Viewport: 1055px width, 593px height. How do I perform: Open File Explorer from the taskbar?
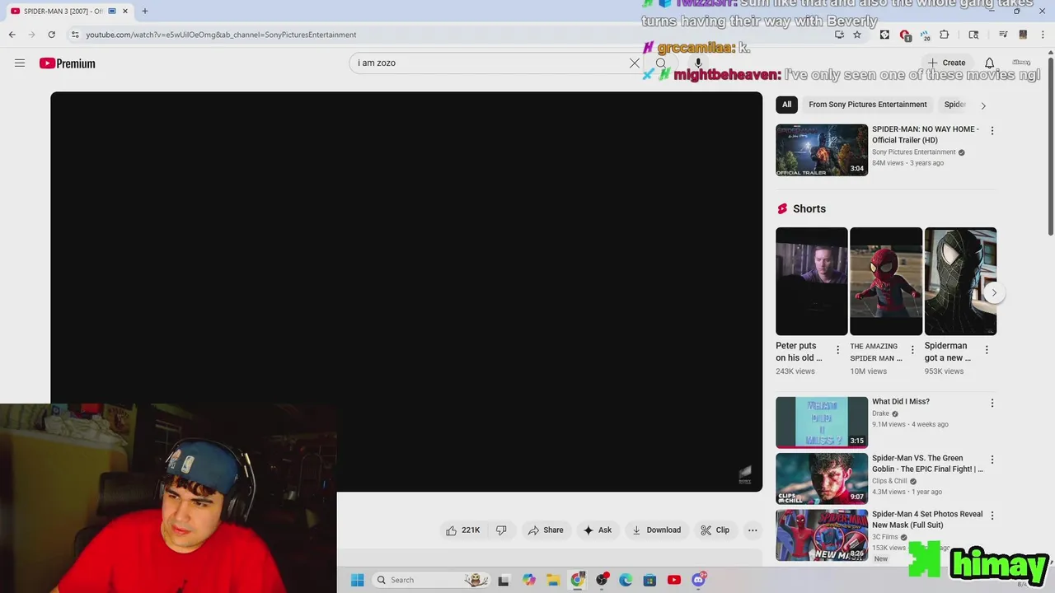click(553, 580)
